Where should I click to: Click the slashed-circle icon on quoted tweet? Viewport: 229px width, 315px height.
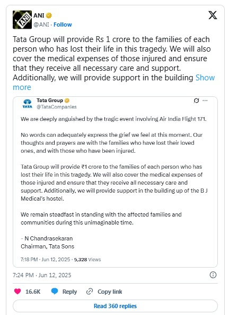coord(196,101)
